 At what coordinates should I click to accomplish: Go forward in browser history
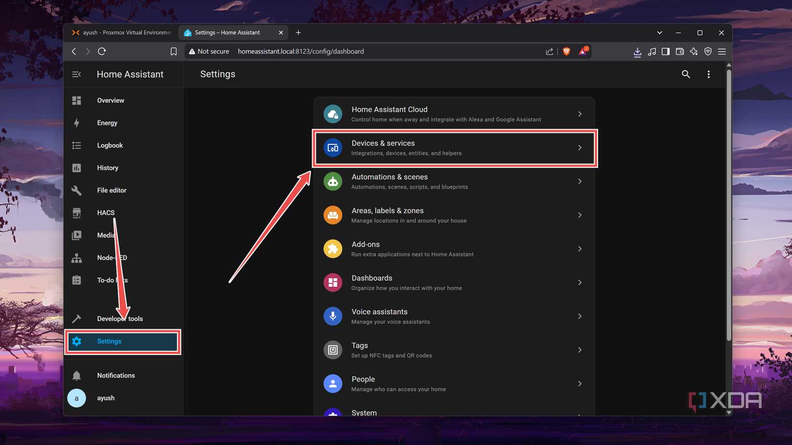(x=88, y=51)
